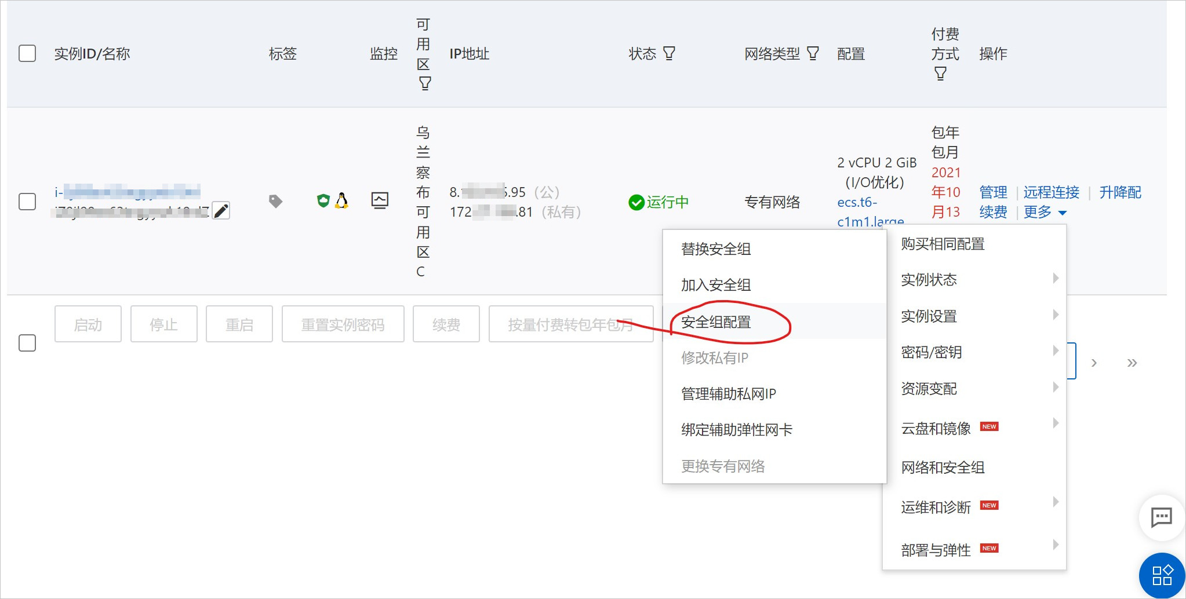Click the billing method filter funnel icon
This screenshot has width=1186, height=599.
940,74
